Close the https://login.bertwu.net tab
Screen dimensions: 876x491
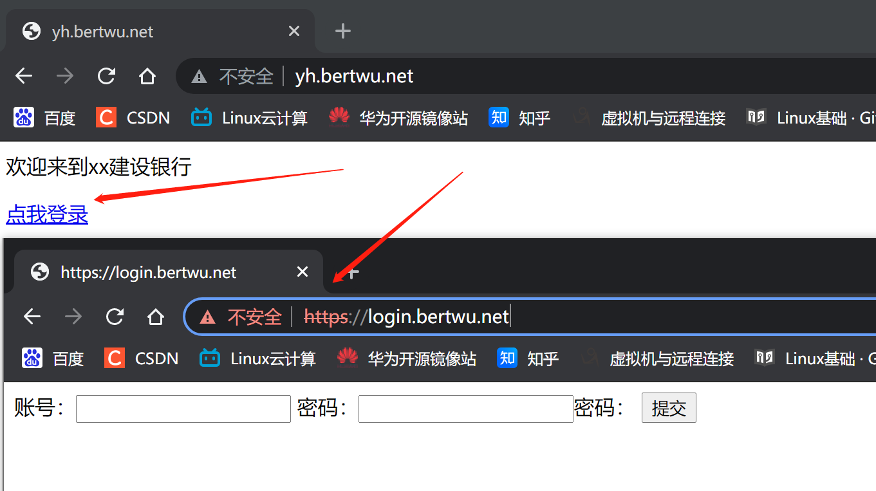click(303, 272)
